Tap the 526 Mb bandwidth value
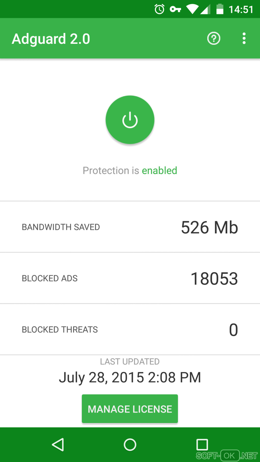 tap(210, 227)
